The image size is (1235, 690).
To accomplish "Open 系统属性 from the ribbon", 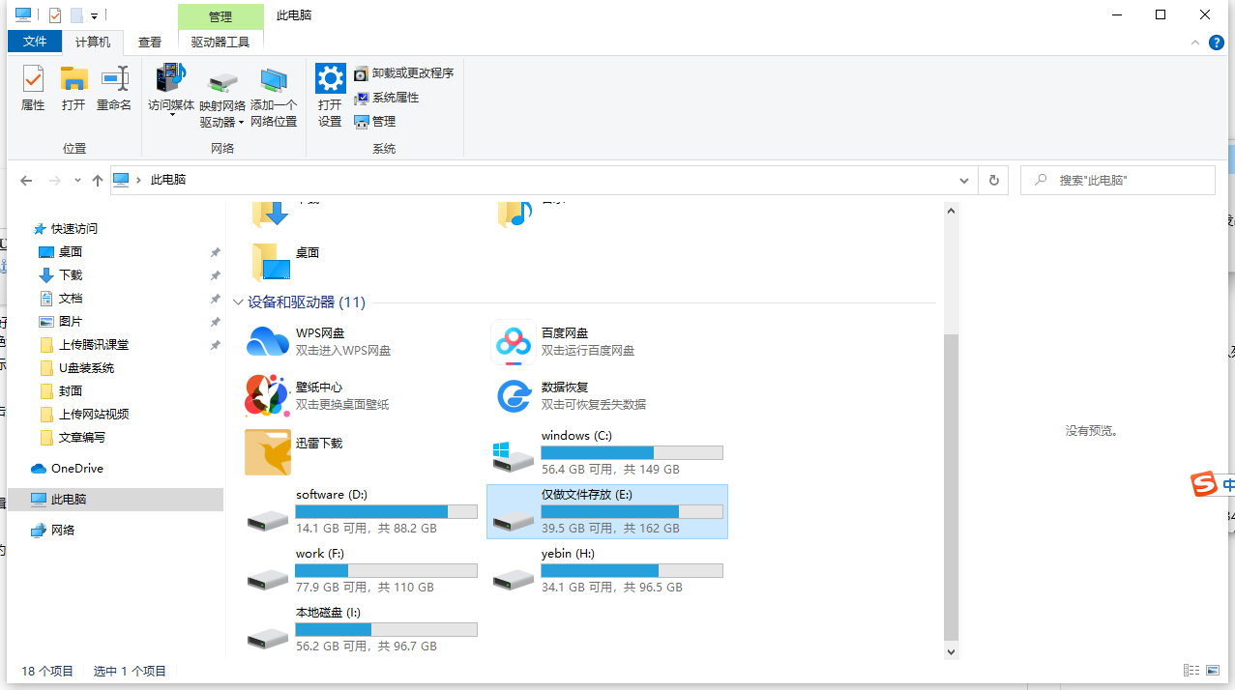I will [x=388, y=97].
